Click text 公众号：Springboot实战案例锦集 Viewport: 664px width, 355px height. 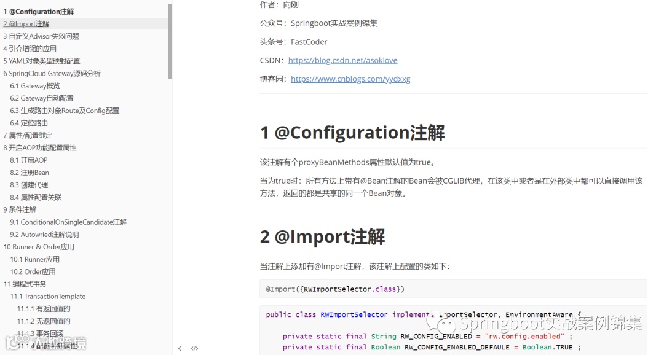(x=318, y=23)
